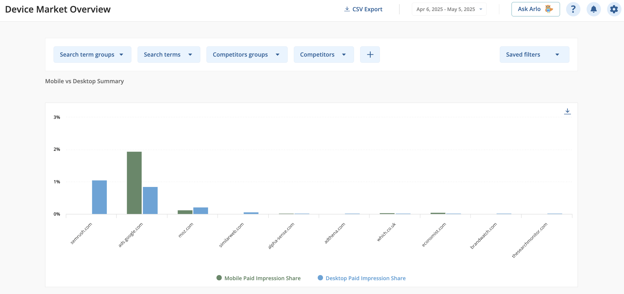Screen dimensions: 624x294
Task: Expand Search term groups dropdown
Action: click(x=92, y=55)
